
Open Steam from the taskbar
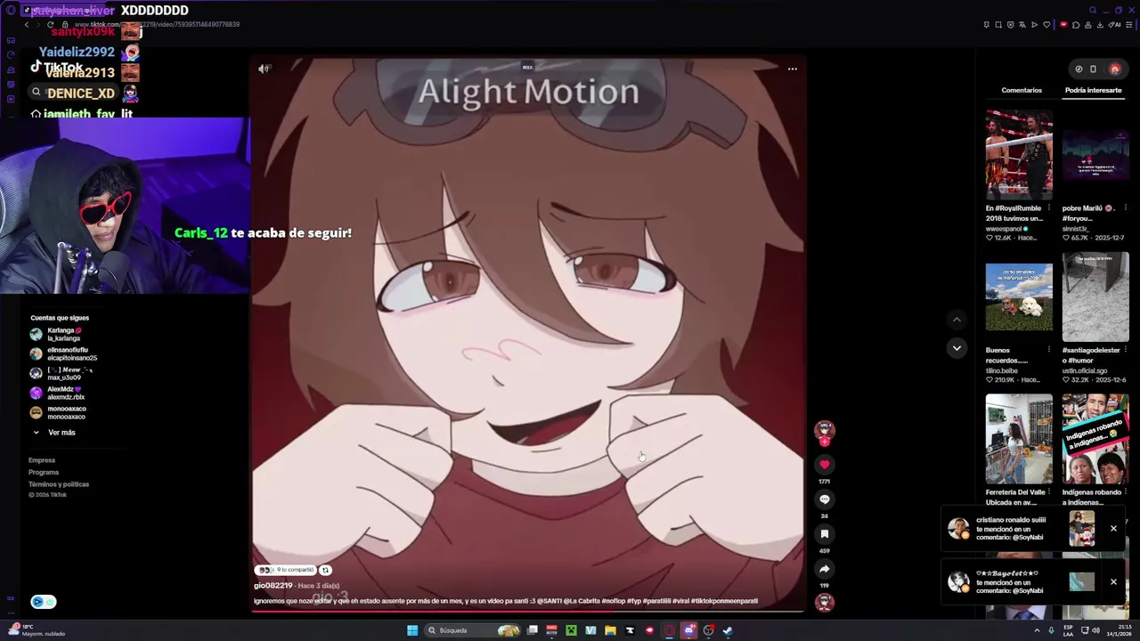pos(728,630)
